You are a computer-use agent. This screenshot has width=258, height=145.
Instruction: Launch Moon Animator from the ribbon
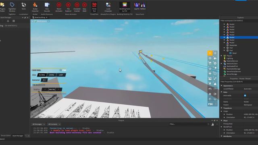59,7
